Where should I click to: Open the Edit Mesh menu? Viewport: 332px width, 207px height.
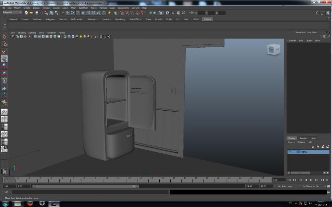pos(83,8)
